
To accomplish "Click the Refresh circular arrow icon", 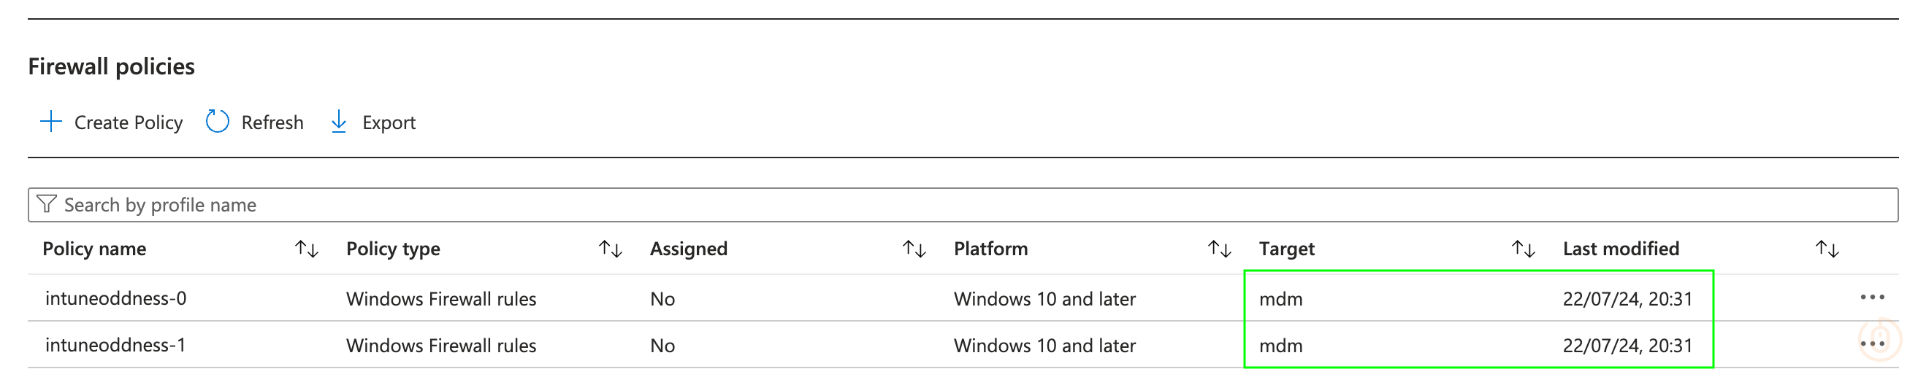I will coord(217,121).
